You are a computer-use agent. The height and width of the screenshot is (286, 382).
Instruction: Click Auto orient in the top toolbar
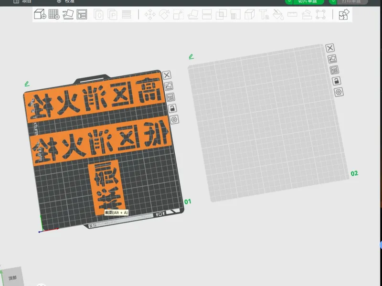click(68, 14)
